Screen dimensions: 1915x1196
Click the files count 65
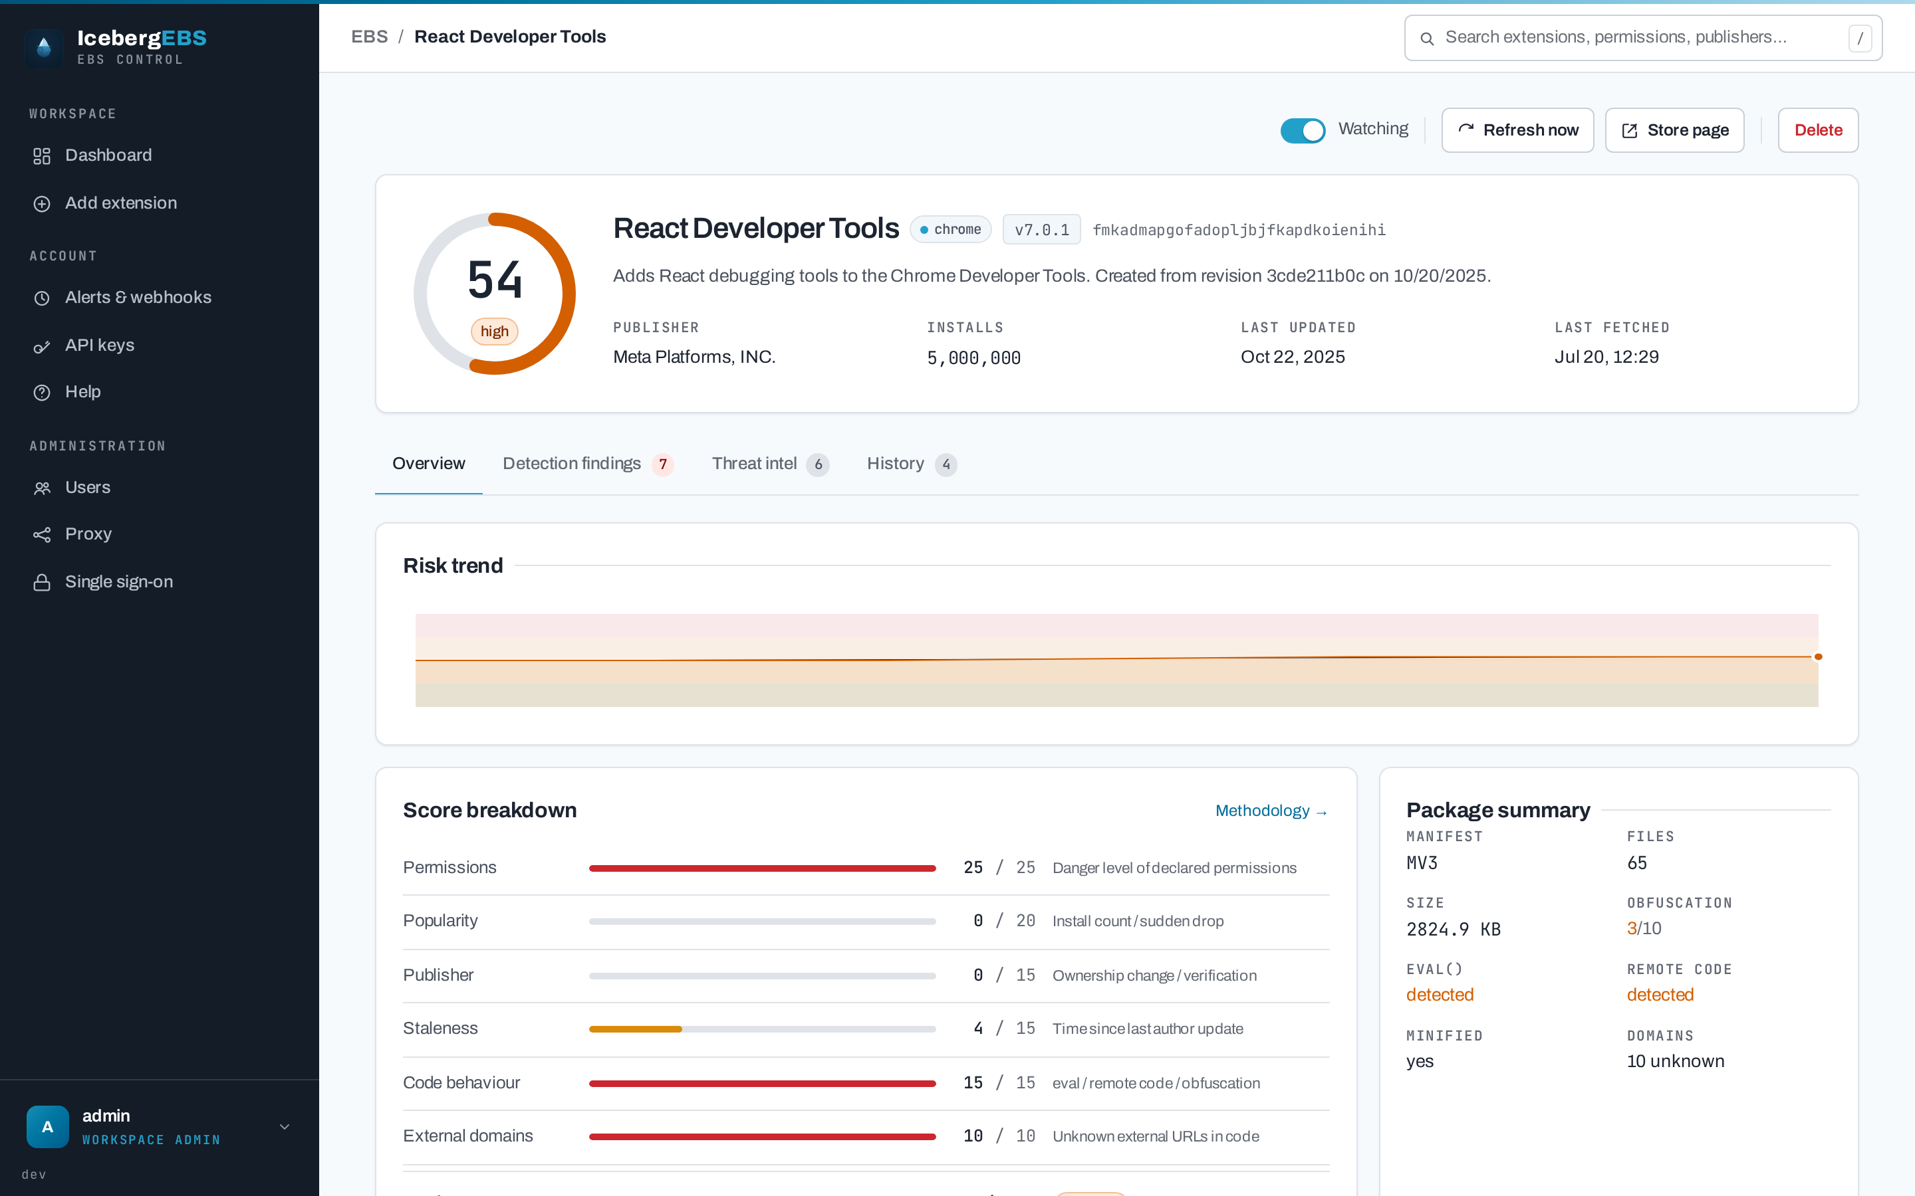coord(1636,863)
